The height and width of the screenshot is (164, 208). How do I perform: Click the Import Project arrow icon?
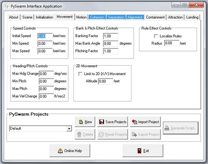tap(135, 122)
